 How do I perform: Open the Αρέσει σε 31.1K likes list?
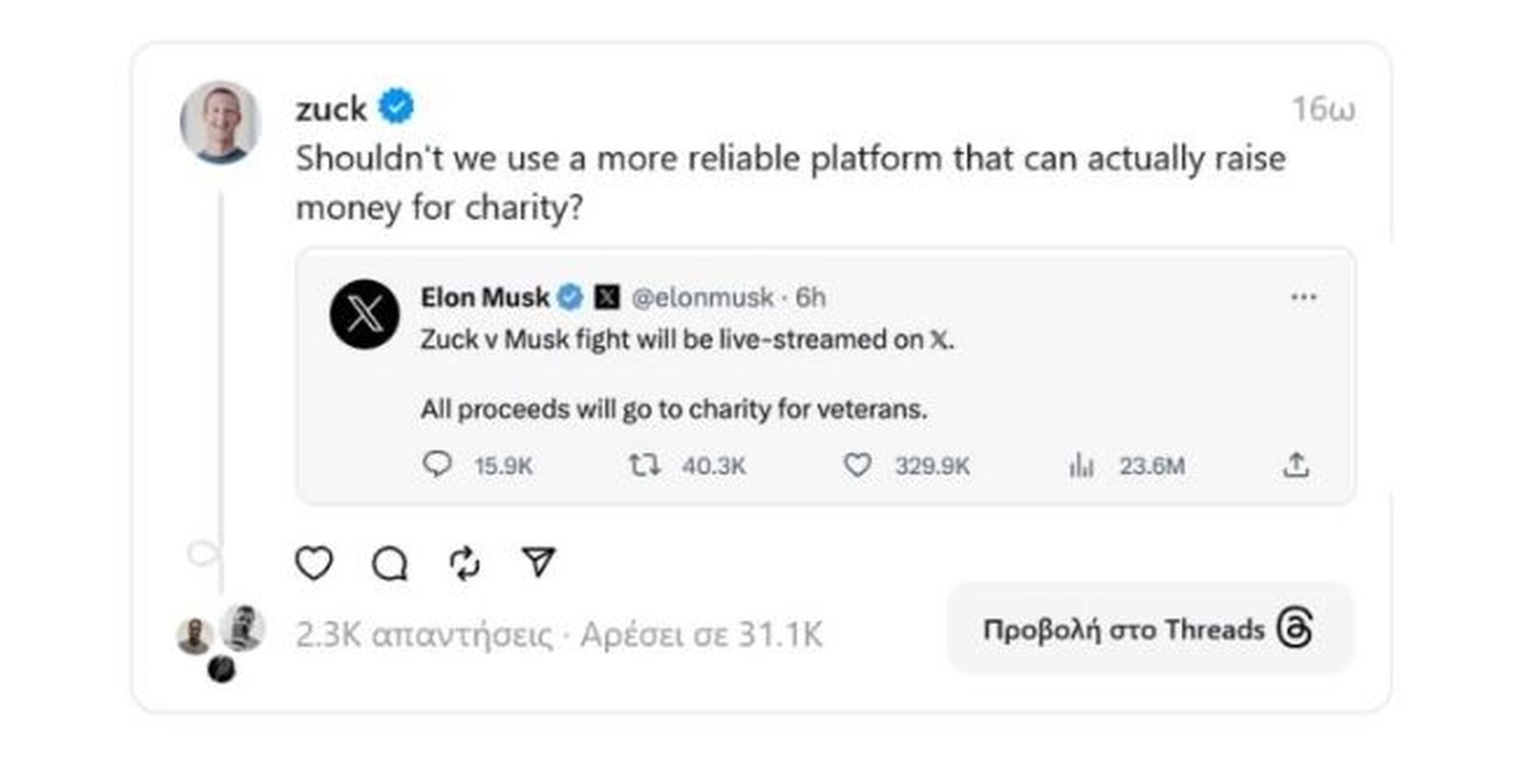(x=701, y=636)
